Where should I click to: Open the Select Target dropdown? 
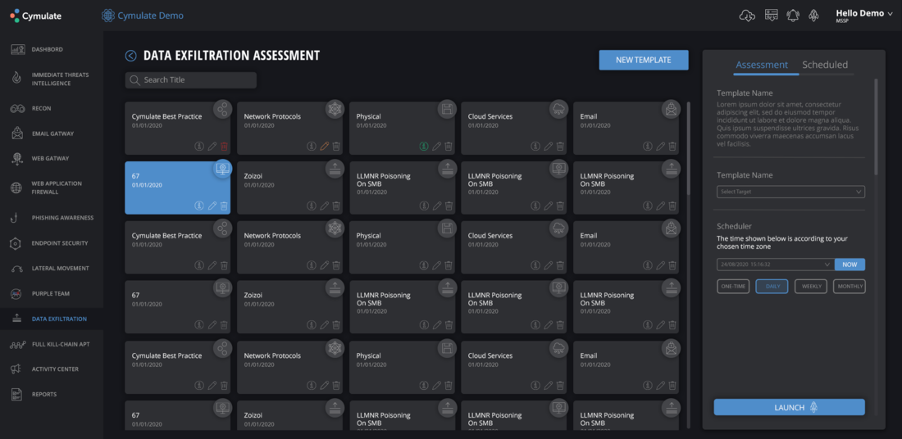(x=791, y=192)
